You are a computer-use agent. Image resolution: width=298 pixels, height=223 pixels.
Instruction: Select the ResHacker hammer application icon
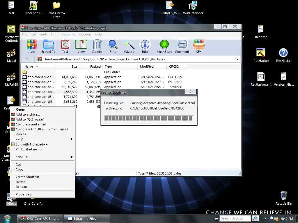(261, 55)
